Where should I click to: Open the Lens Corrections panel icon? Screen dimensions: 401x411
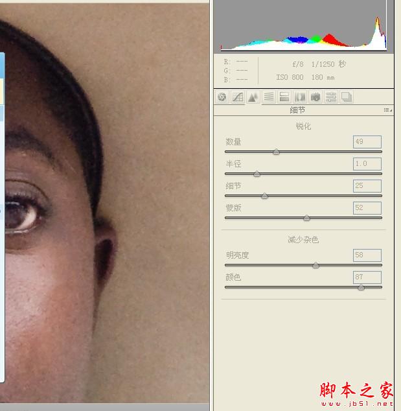click(x=300, y=97)
